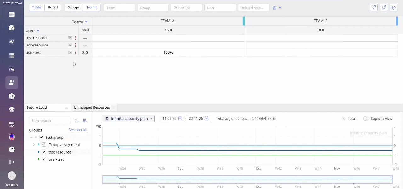The image size is (403, 189).
Task: Open the stacked layers icon in sidebar
Action: pyautogui.click(x=12, y=110)
